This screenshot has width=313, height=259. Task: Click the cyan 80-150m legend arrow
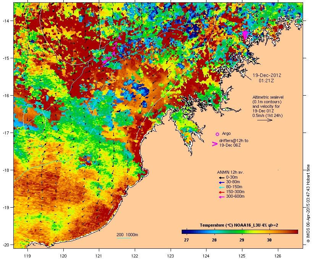pyautogui.click(x=221, y=187)
